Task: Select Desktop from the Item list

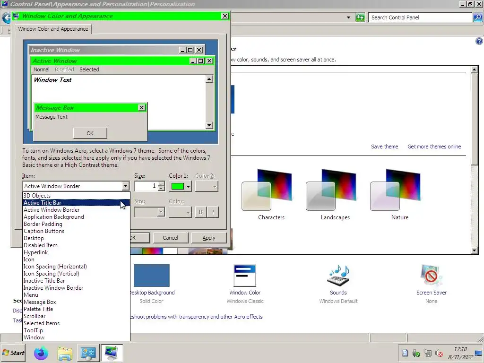Action: click(76, 238)
